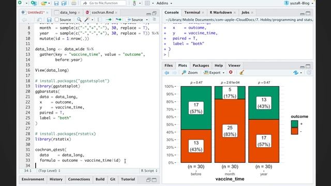This screenshot has height=186, width=331.
Task: Click the plot Zoom button
Action: tap(190, 72)
